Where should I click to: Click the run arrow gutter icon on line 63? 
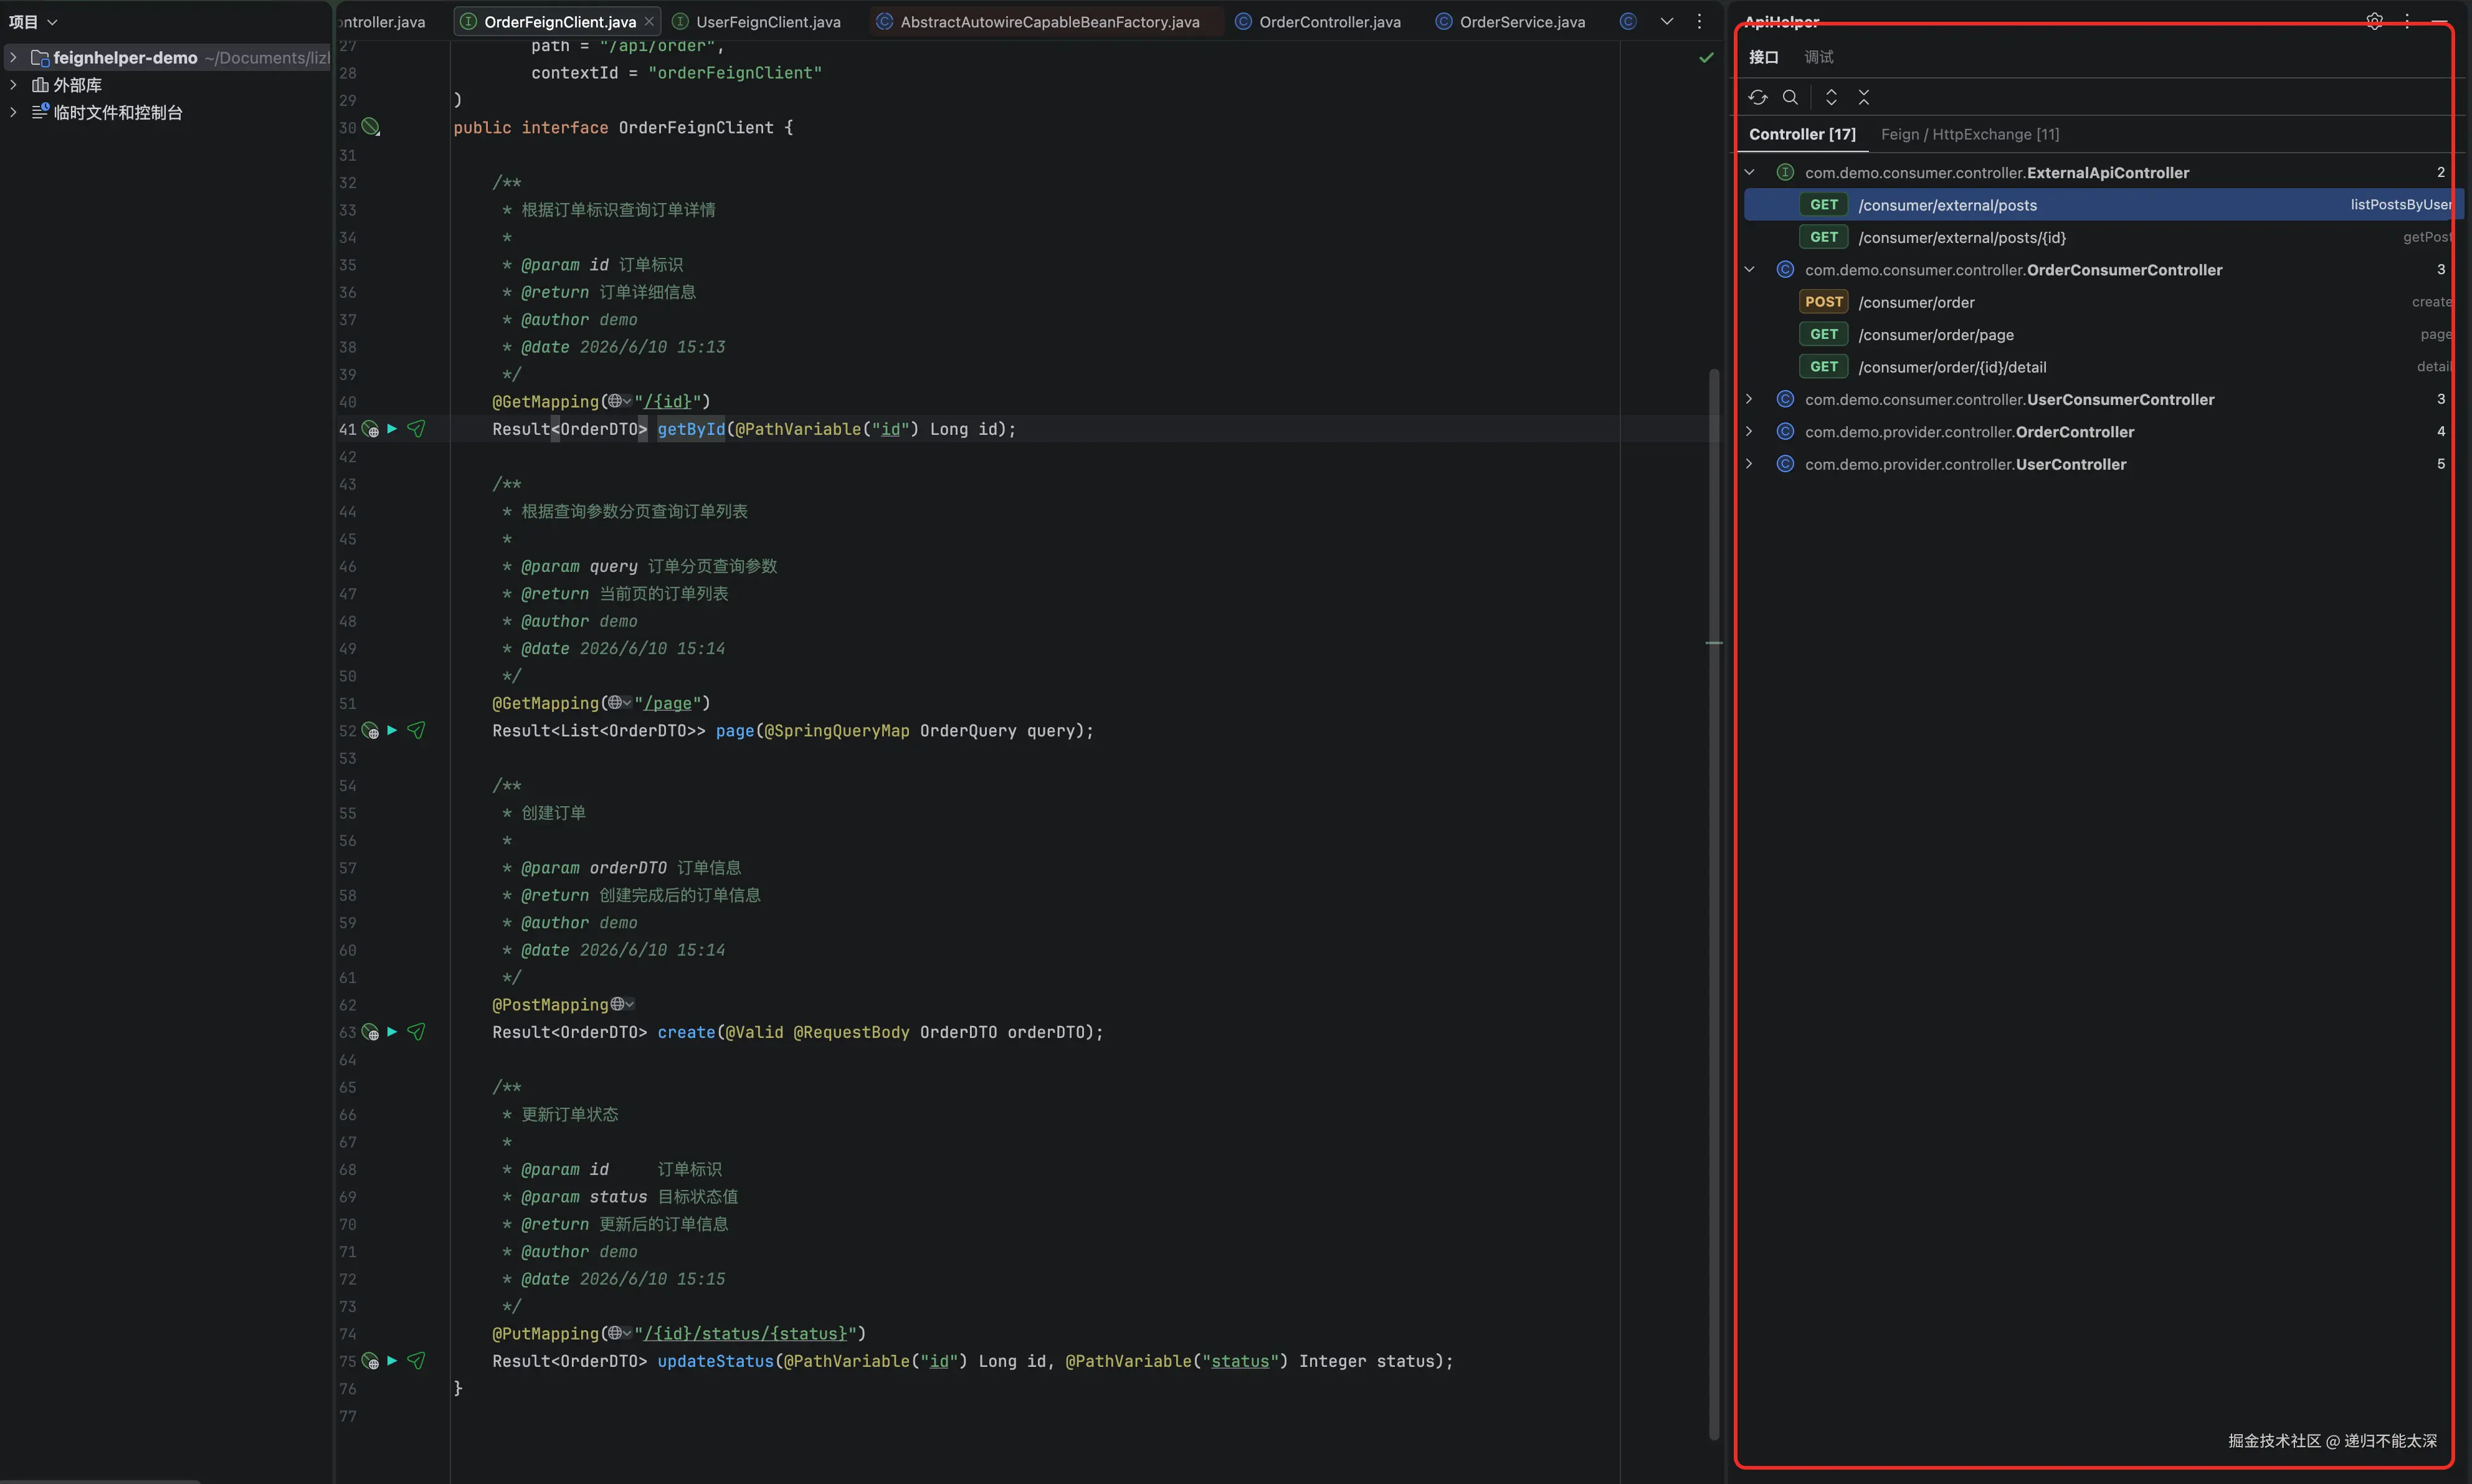tap(392, 1032)
